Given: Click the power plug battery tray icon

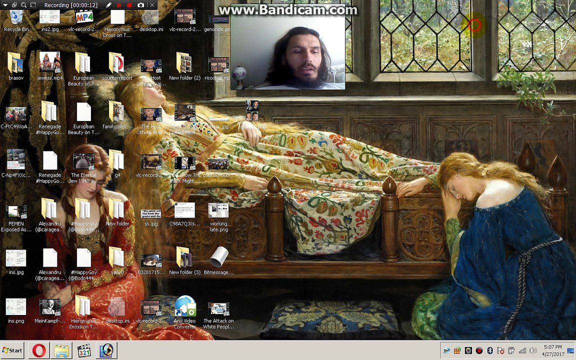Looking at the screenshot, I should tap(511, 350).
